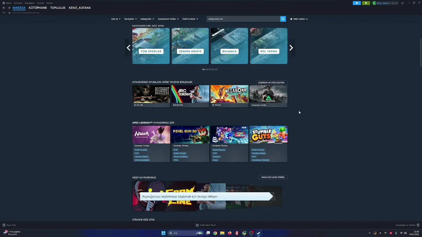The image size is (422, 237).
Task: Show next categories with the right carousel arrow
Action: coord(291,48)
